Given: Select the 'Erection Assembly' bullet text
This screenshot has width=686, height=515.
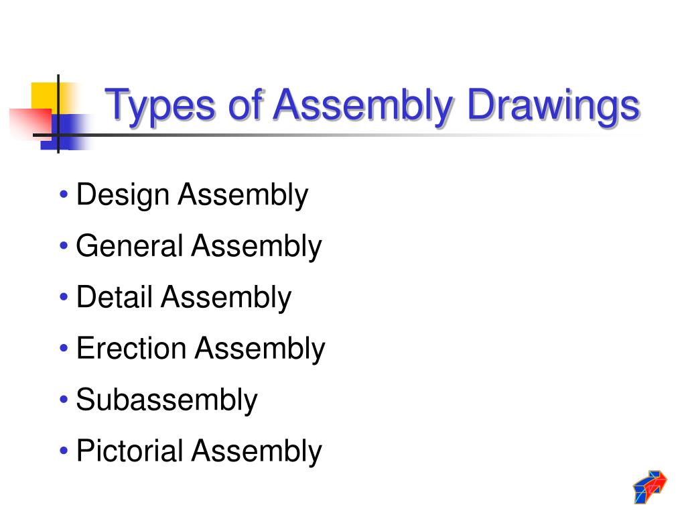Looking at the screenshot, I should (201, 349).
